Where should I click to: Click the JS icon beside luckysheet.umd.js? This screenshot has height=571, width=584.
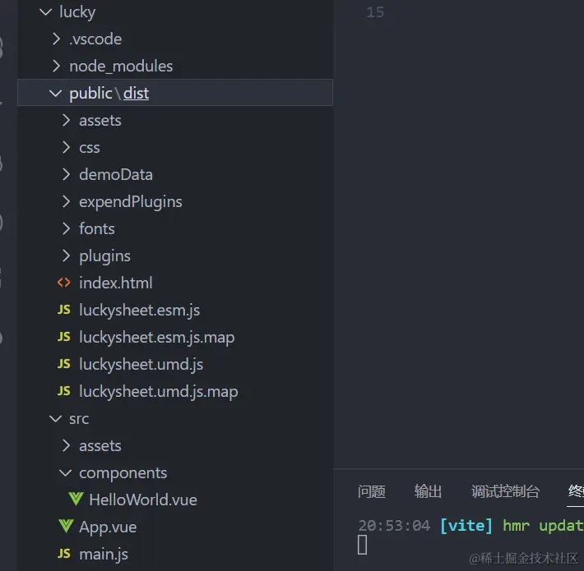coord(64,364)
